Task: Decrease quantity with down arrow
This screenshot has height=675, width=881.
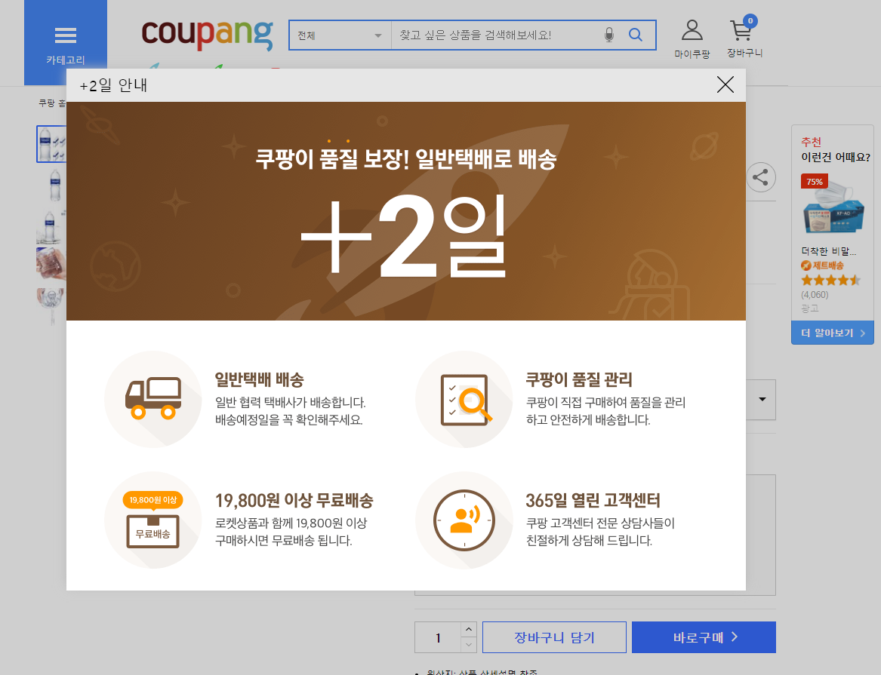Action: [x=469, y=646]
